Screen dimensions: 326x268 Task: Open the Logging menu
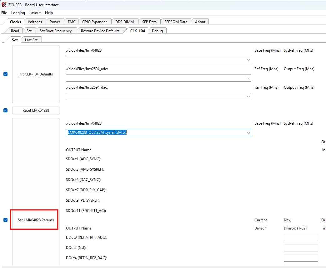[x=18, y=13]
